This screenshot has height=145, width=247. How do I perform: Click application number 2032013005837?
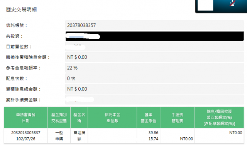click(26, 133)
